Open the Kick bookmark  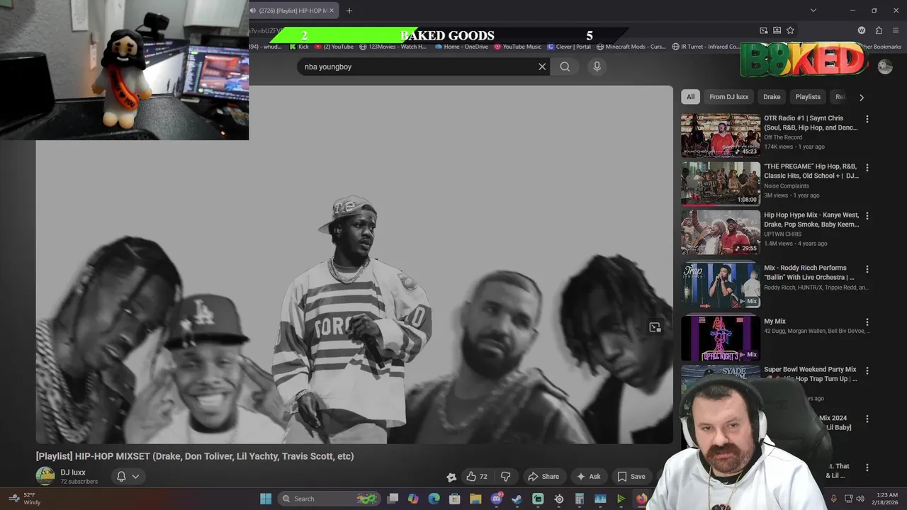299,47
